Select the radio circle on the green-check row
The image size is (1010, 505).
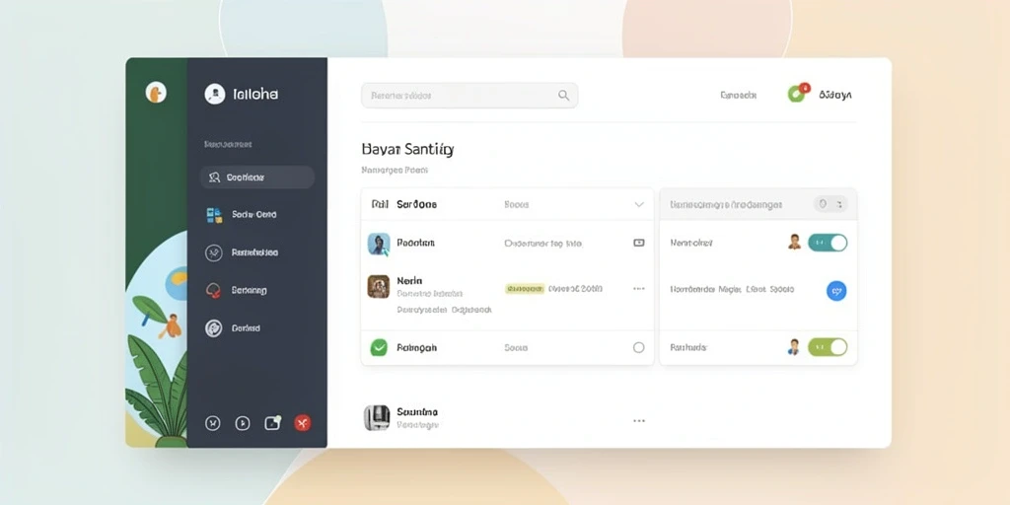638,347
